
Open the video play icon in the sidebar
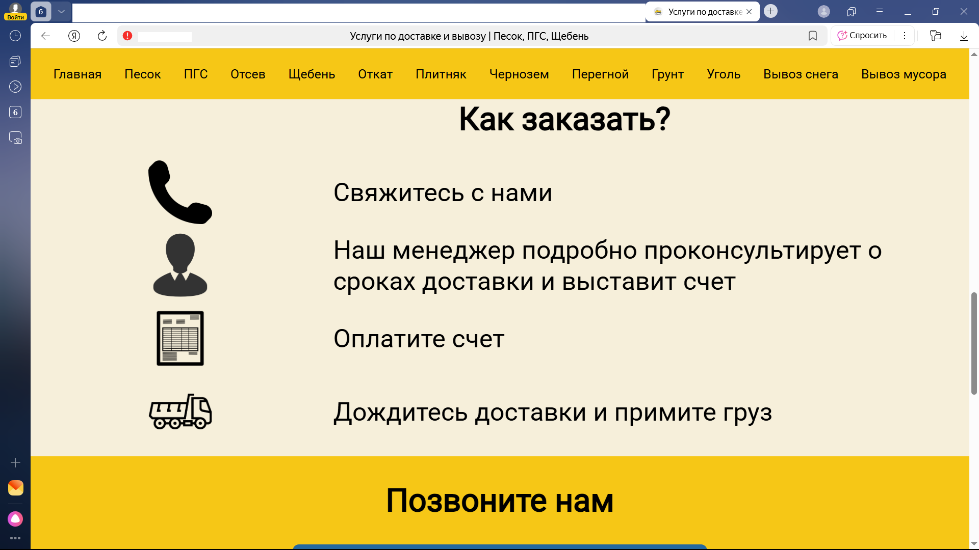pyautogui.click(x=15, y=87)
